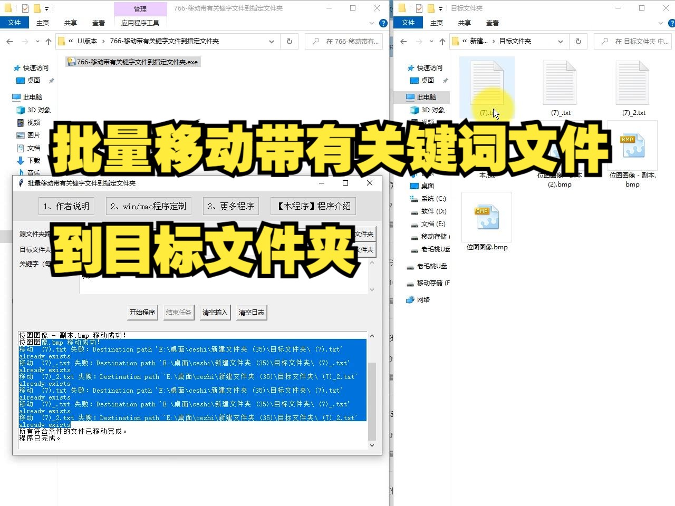This screenshot has height=506, width=675.
Task: Click Up arrow in 目标文件夹 window
Action: click(442, 41)
